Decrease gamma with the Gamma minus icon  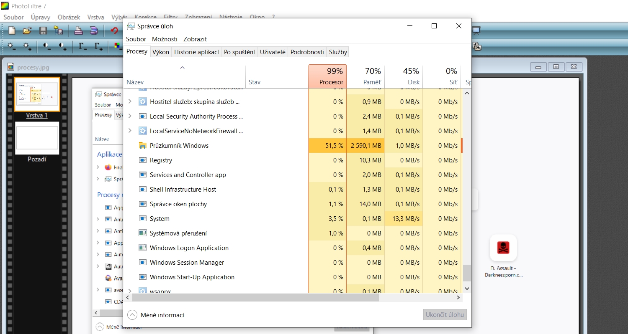(x=83, y=47)
